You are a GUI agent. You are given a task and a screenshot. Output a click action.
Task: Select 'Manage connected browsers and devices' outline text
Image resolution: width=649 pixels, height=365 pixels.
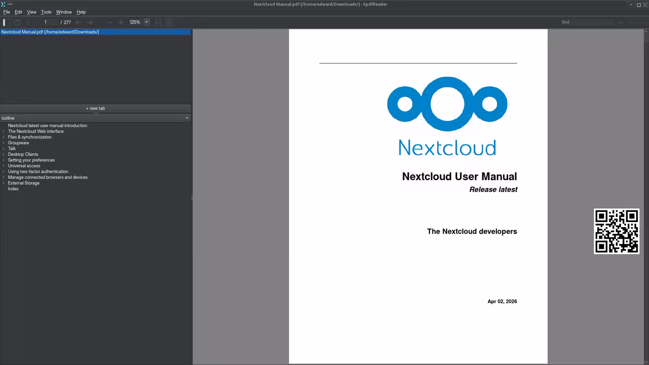pos(48,177)
